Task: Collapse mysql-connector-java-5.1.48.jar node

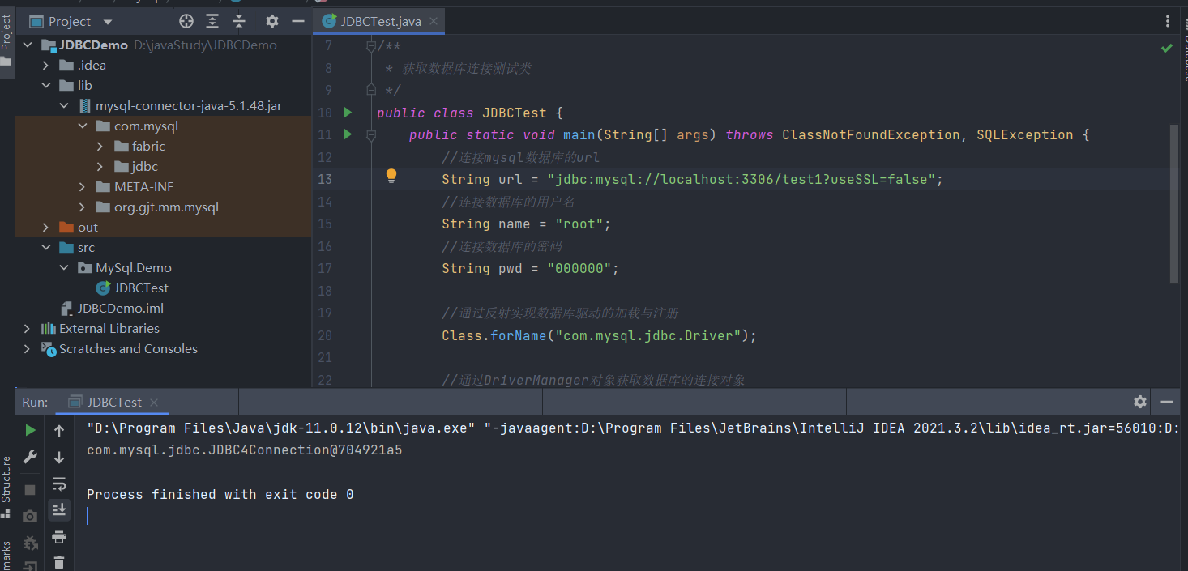Action: (x=64, y=106)
